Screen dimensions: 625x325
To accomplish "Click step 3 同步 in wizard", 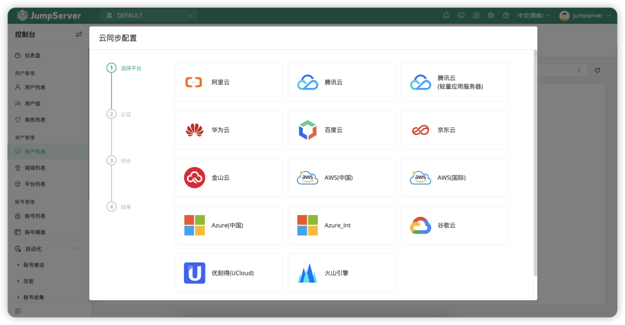I will 119,161.
